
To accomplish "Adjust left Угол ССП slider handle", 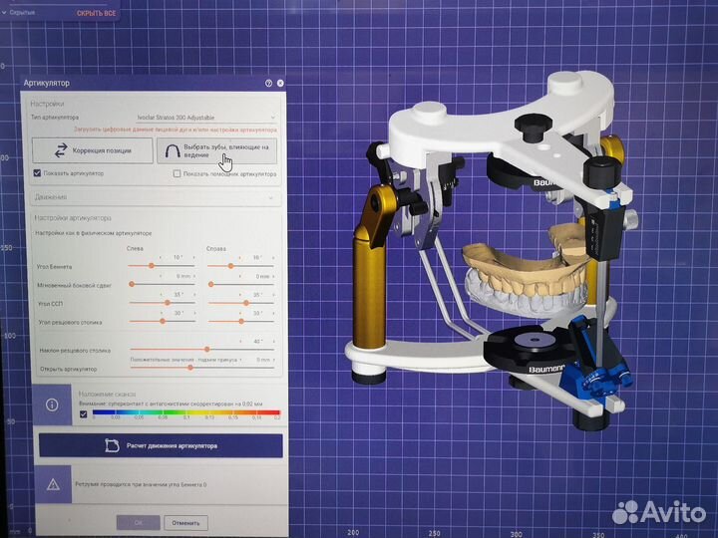I will 168,303.
